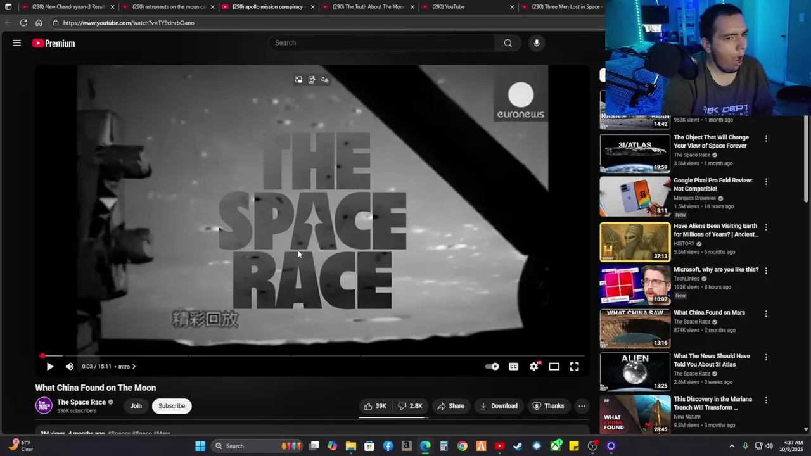Click the search magnifier button
The height and width of the screenshot is (456, 811).
point(508,43)
